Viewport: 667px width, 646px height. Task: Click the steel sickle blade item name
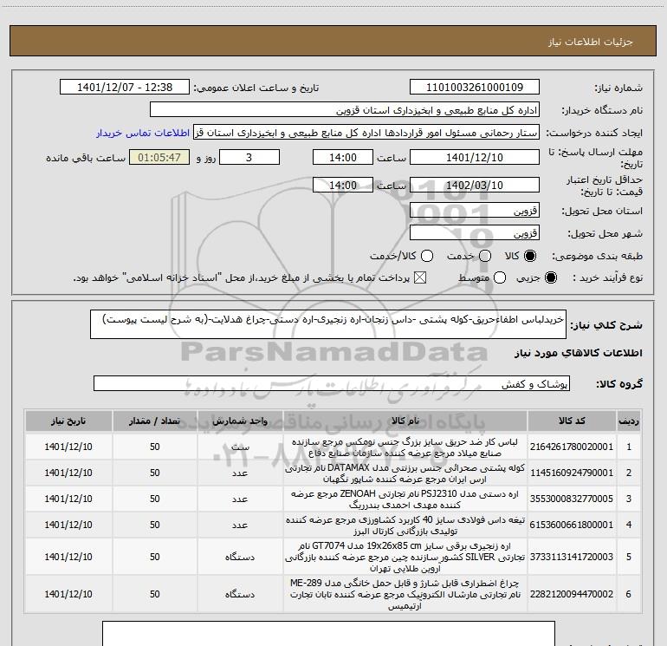pos(405,525)
